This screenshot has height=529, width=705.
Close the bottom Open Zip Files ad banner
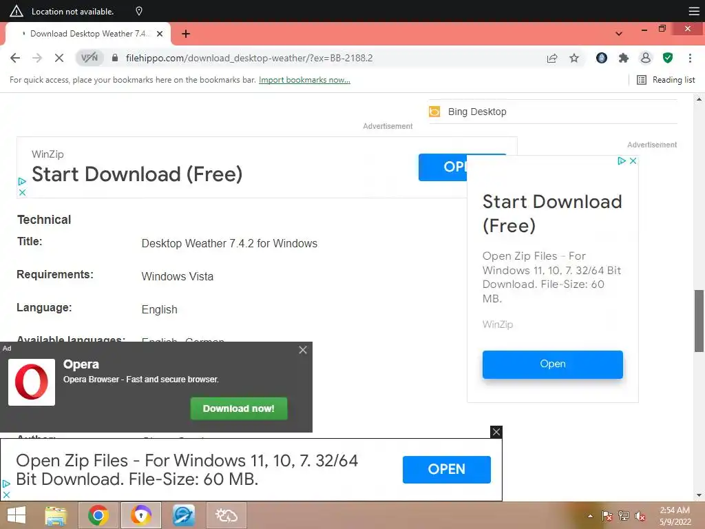click(x=496, y=432)
